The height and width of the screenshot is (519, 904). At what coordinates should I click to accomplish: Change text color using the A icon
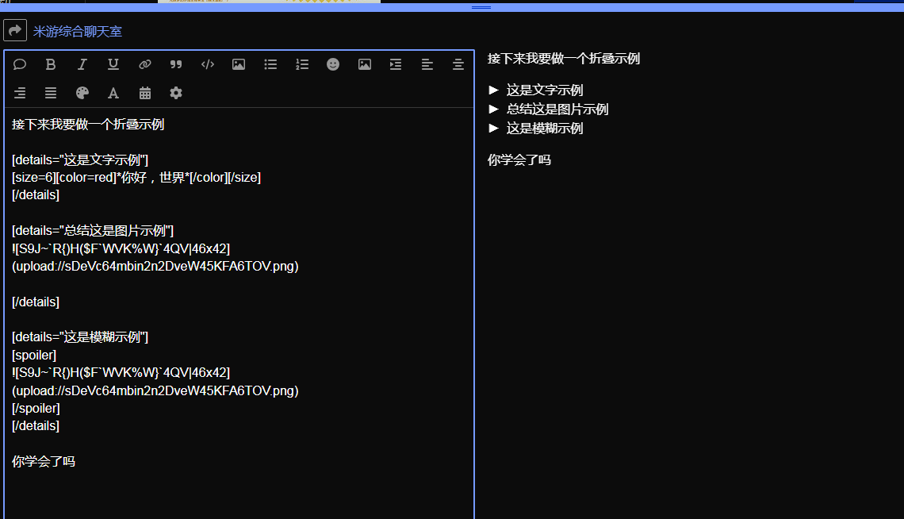[113, 93]
